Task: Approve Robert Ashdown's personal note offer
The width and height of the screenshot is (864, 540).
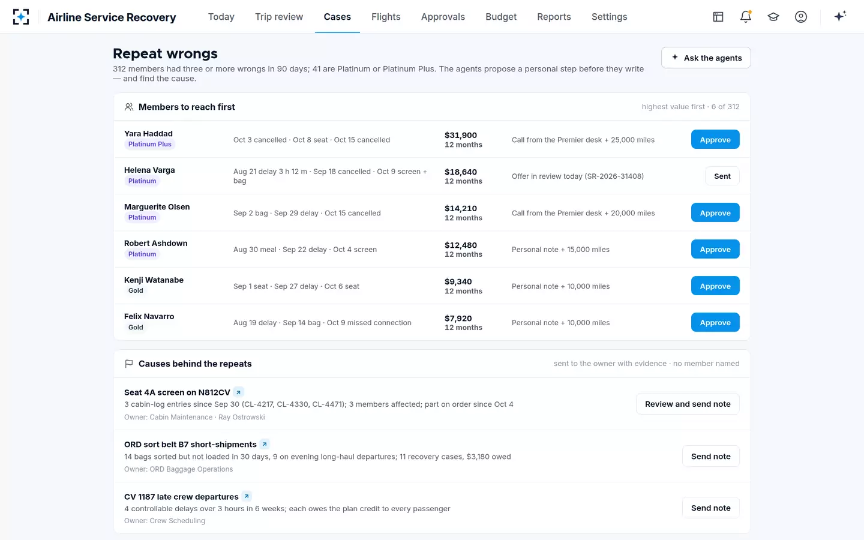Action: pyautogui.click(x=715, y=250)
